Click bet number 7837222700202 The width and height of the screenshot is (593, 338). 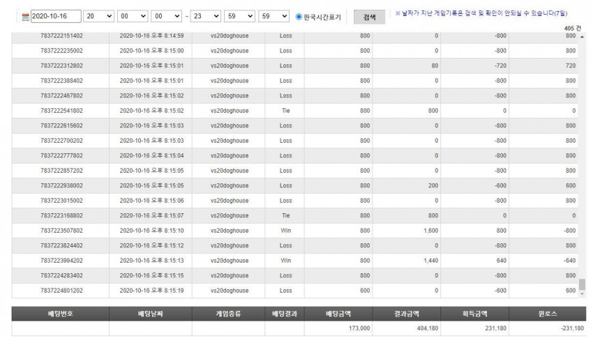pyautogui.click(x=61, y=141)
